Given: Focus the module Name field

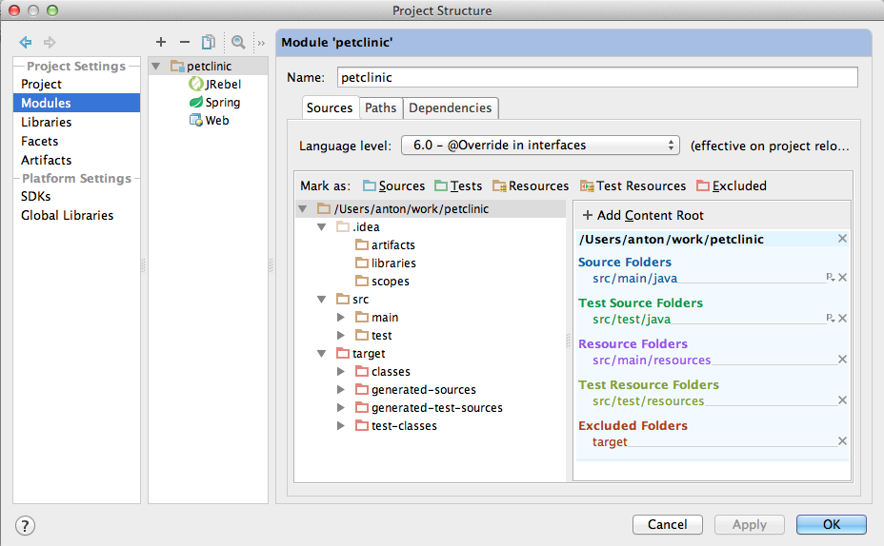Looking at the screenshot, I should pos(597,77).
